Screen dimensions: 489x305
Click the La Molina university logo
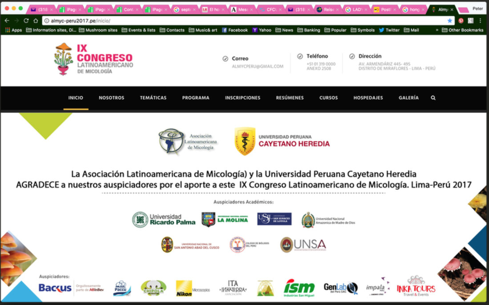point(225,219)
